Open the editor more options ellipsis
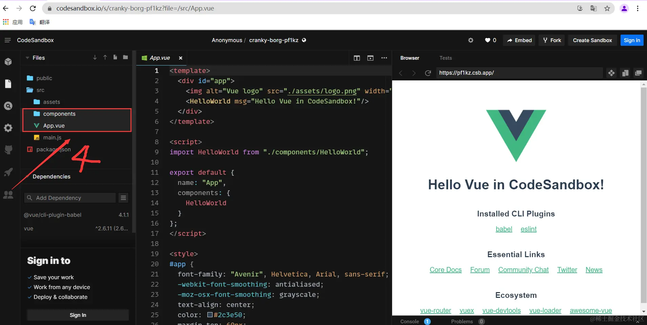The image size is (647, 325). click(384, 58)
